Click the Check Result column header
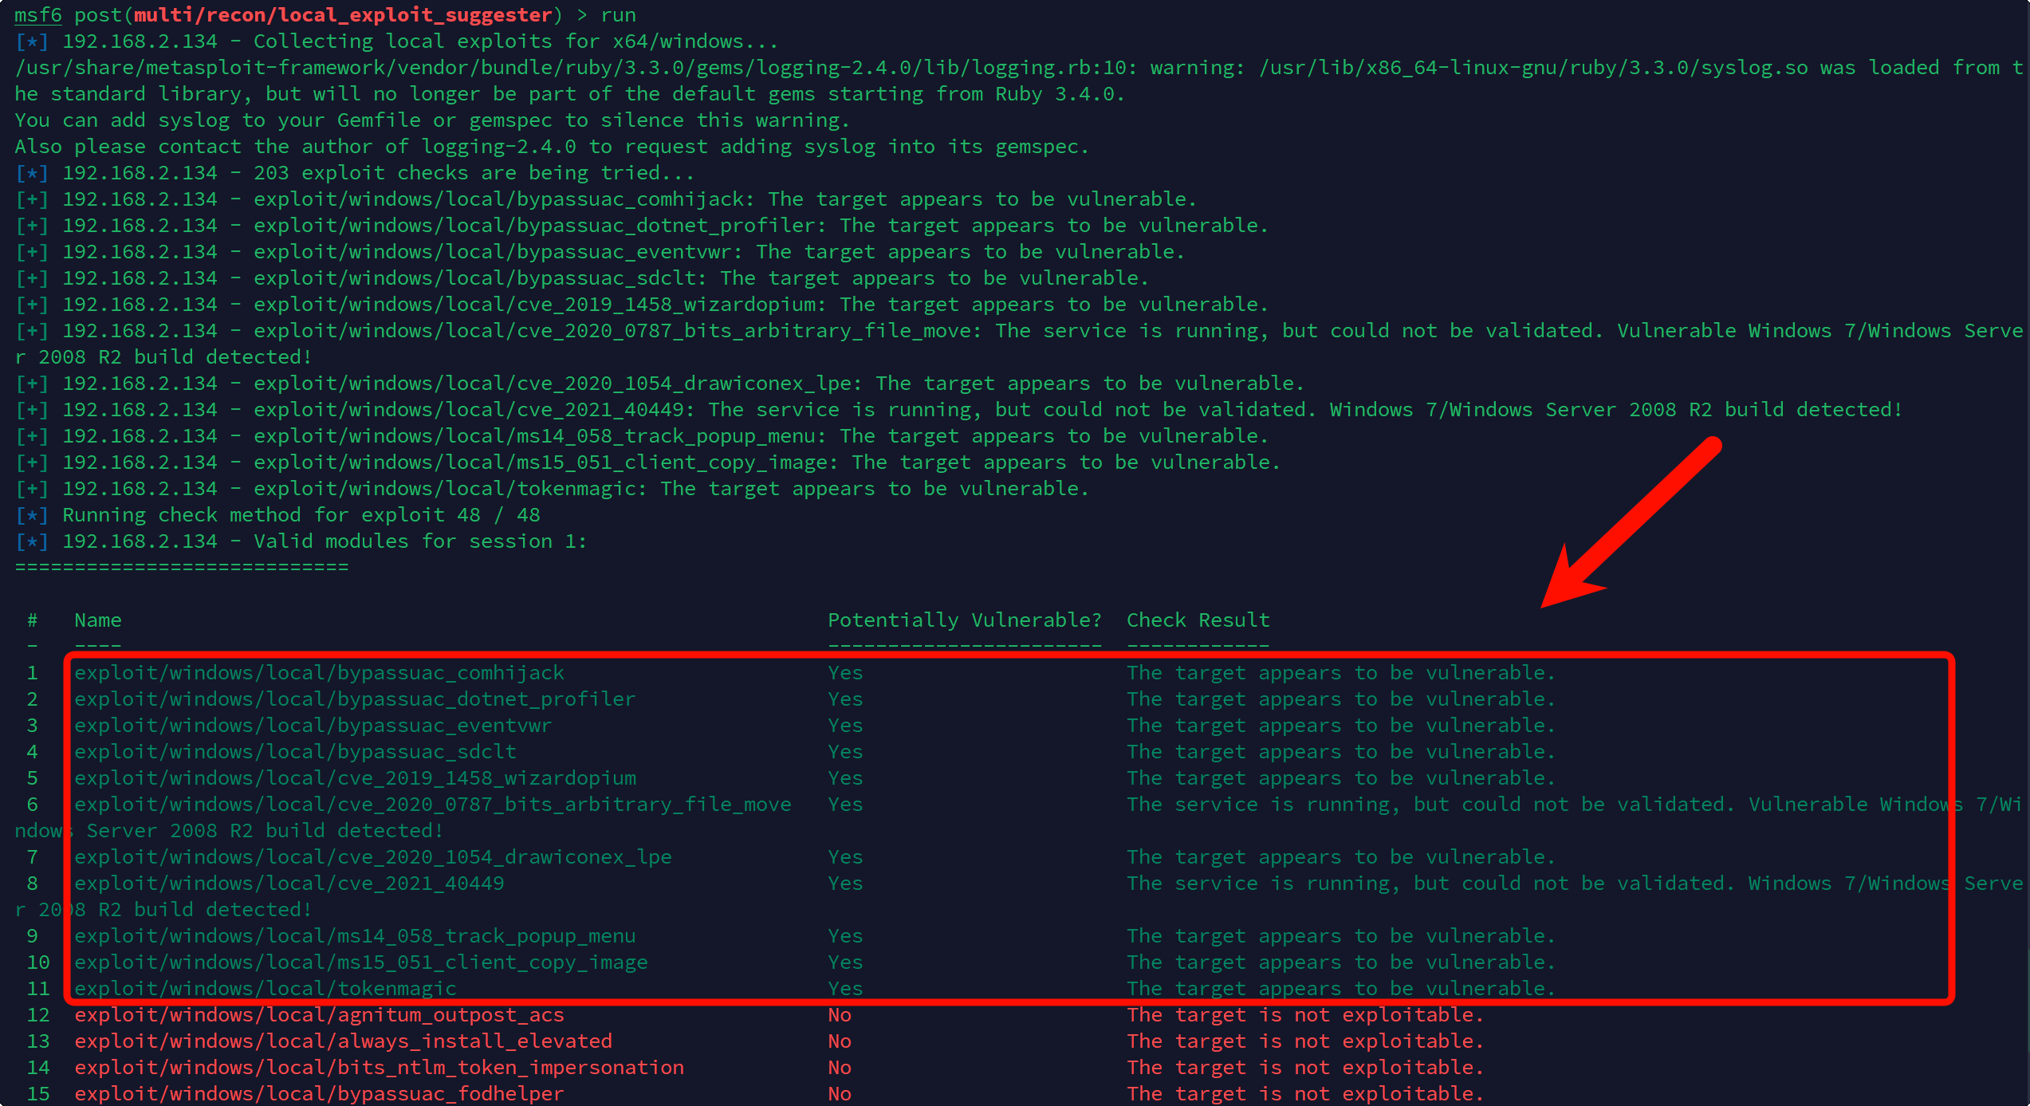This screenshot has width=2030, height=1106. pyautogui.click(x=1198, y=620)
